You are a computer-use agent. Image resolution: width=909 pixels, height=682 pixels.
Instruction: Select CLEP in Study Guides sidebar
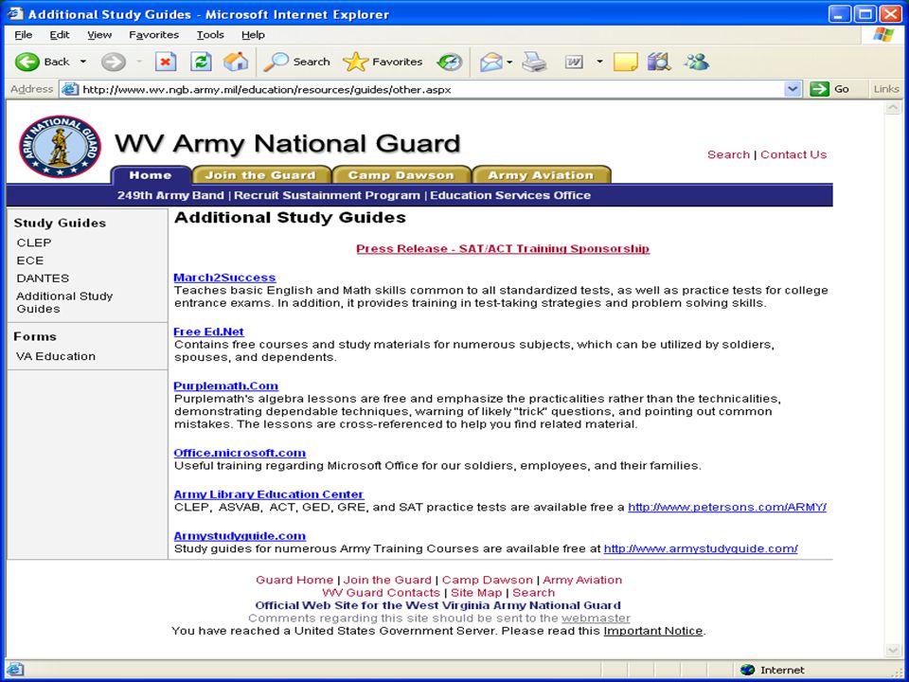(34, 243)
